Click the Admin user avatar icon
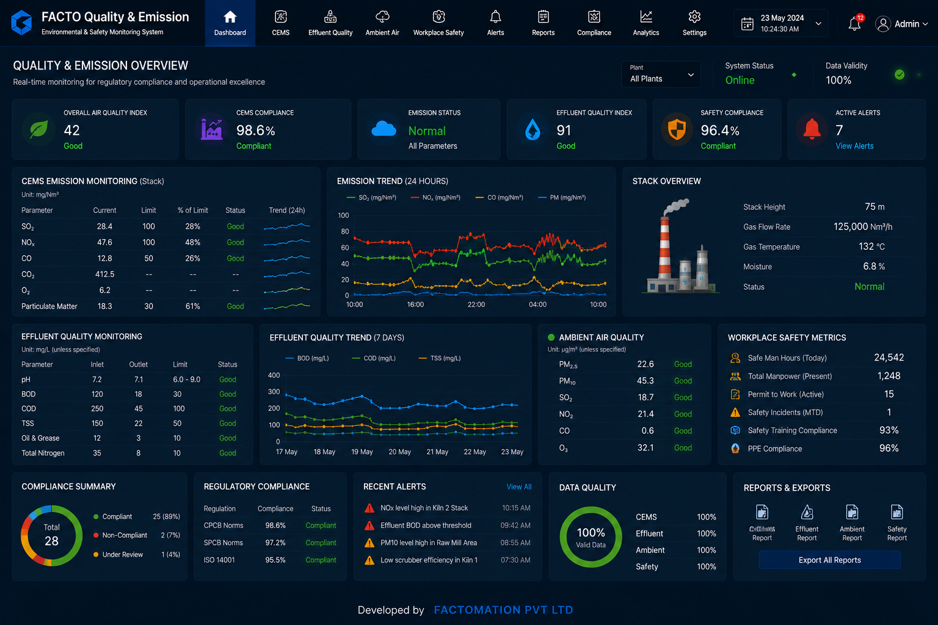The image size is (938, 625). (x=882, y=24)
